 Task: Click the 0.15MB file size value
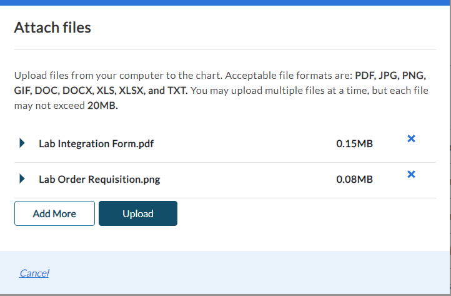click(354, 143)
